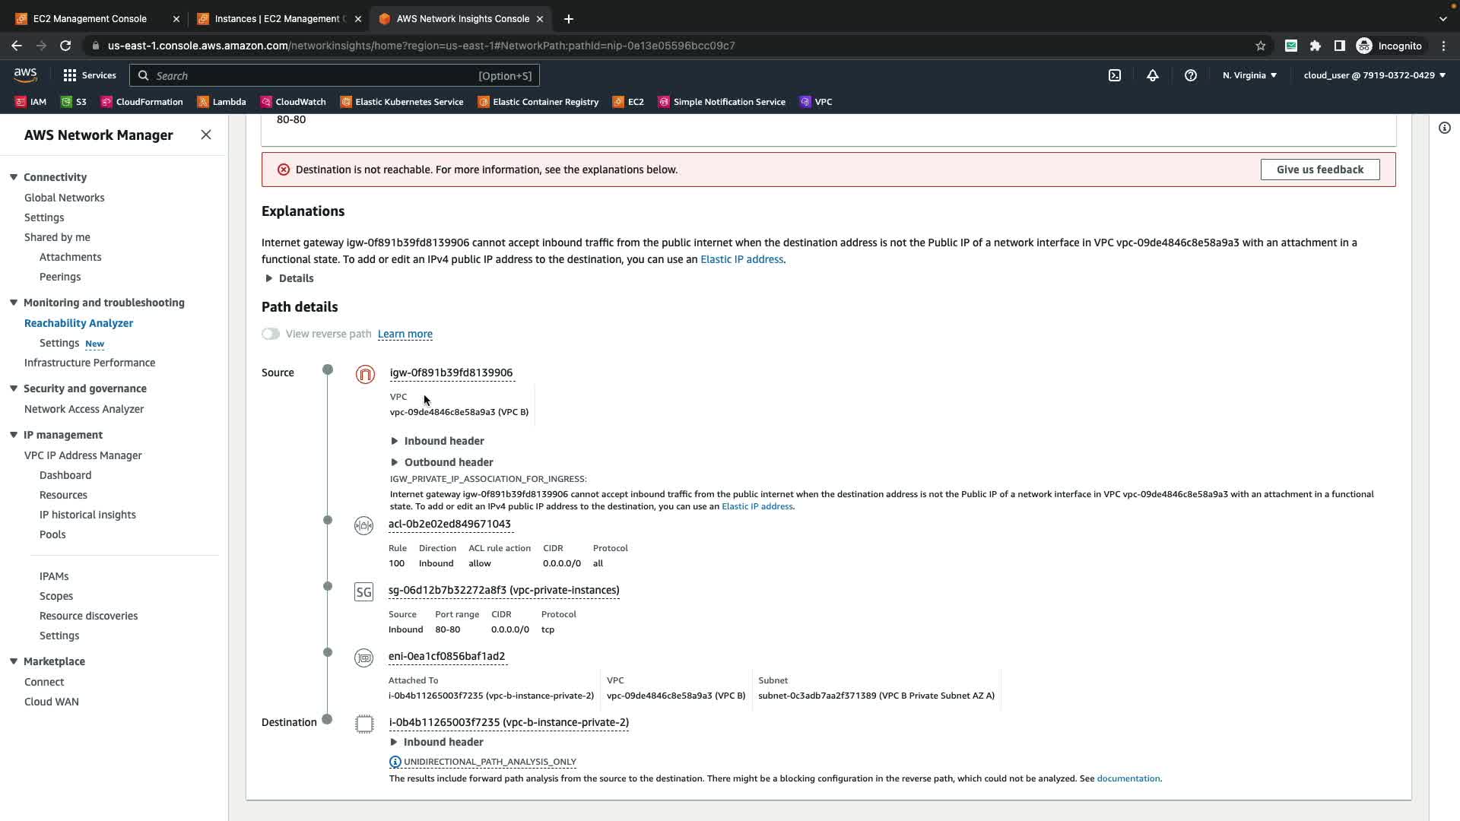The image size is (1460, 821).
Task: Open Network Access Analyzer in sidebar
Action: point(84,409)
